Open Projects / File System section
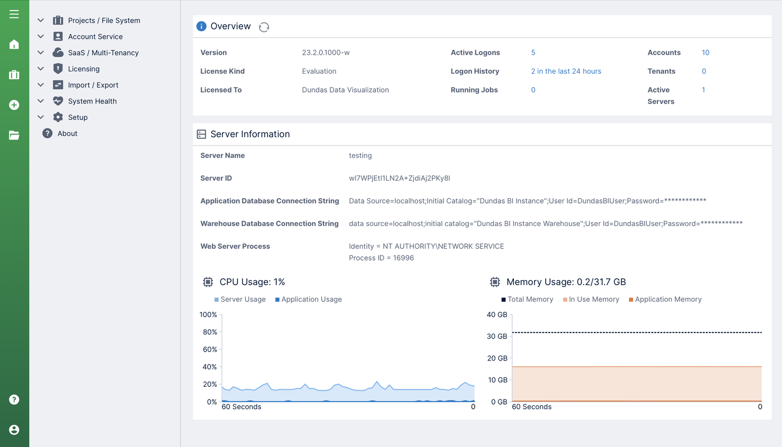 click(104, 21)
